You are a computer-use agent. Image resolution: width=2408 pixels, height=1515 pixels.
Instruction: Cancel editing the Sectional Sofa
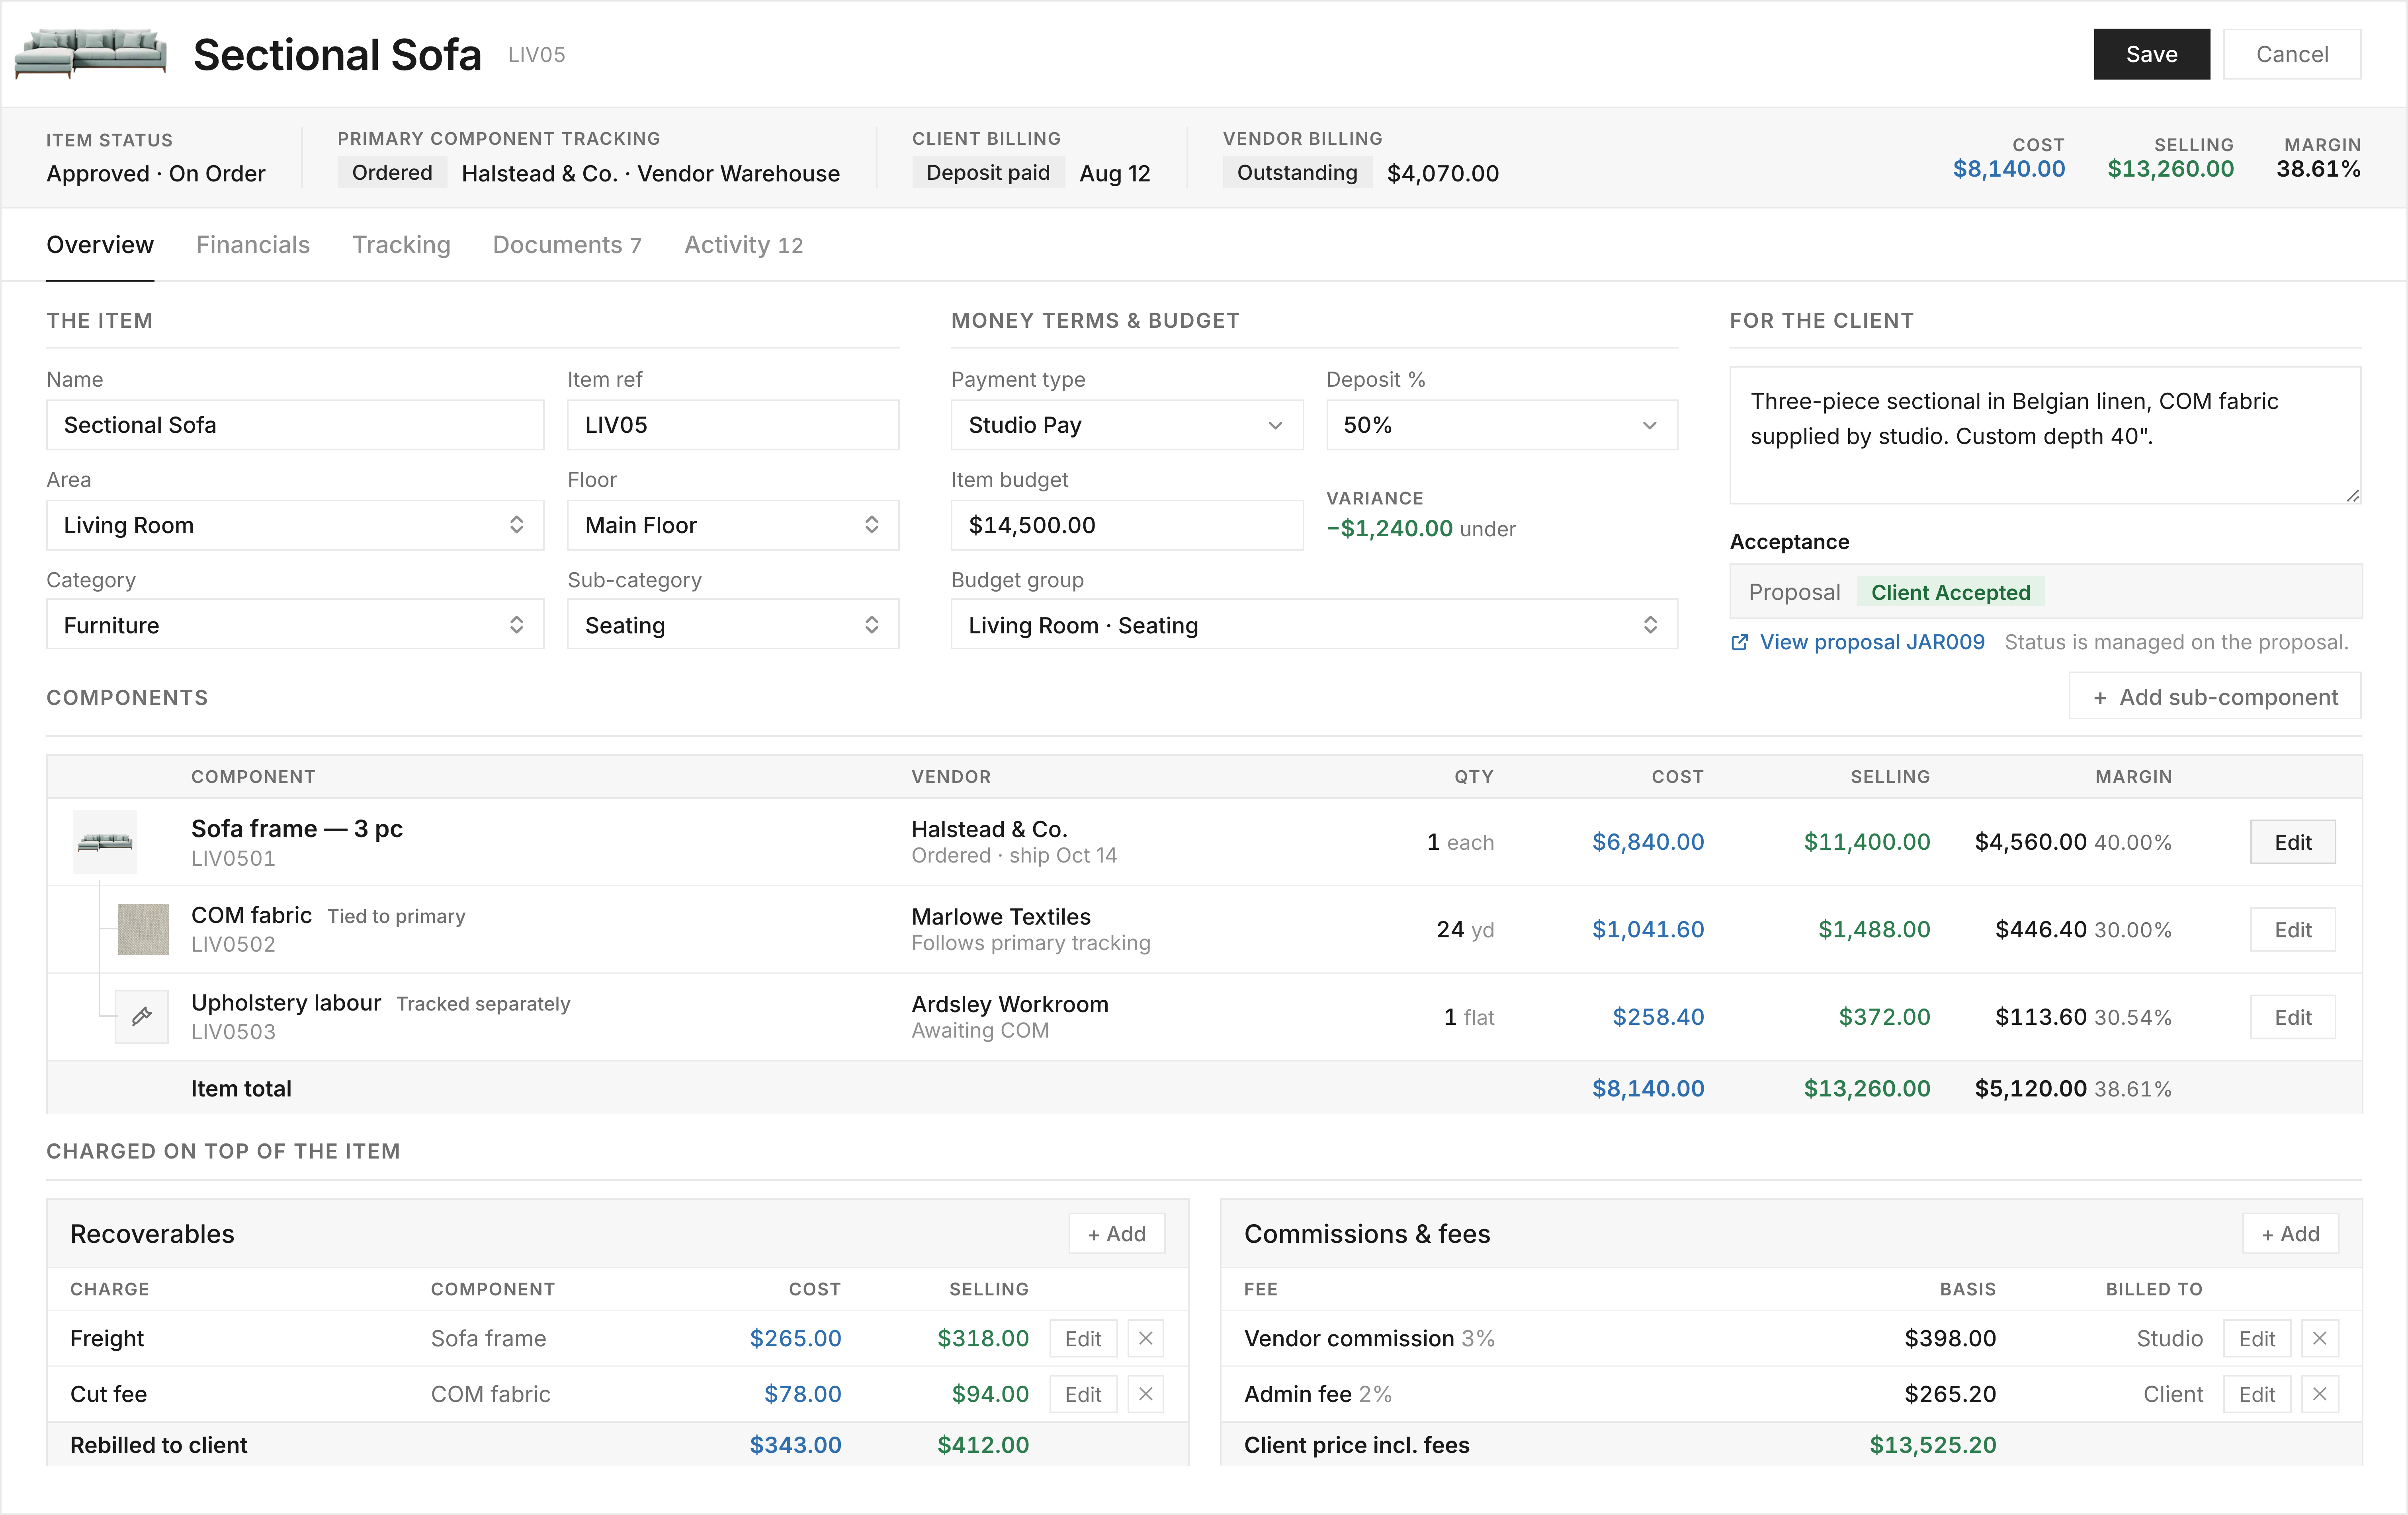pos(2292,54)
